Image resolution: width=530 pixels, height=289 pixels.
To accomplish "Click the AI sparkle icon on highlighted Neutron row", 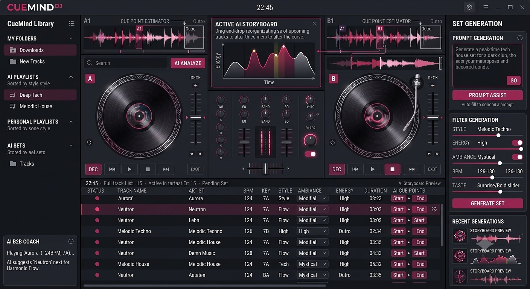I will click(434, 209).
